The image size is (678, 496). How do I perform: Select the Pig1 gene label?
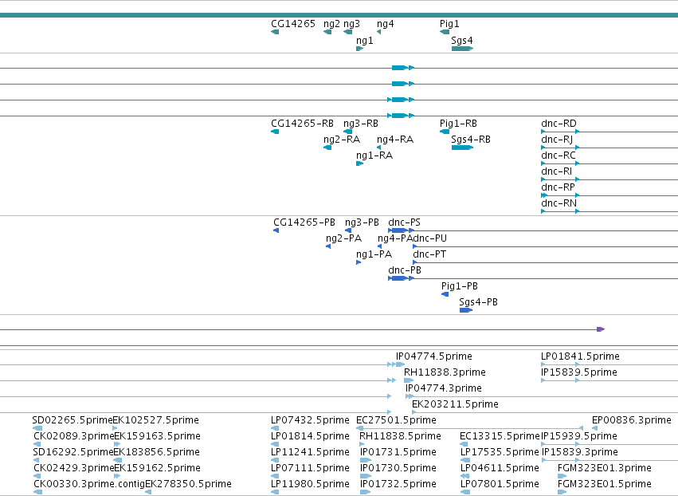pyautogui.click(x=449, y=24)
